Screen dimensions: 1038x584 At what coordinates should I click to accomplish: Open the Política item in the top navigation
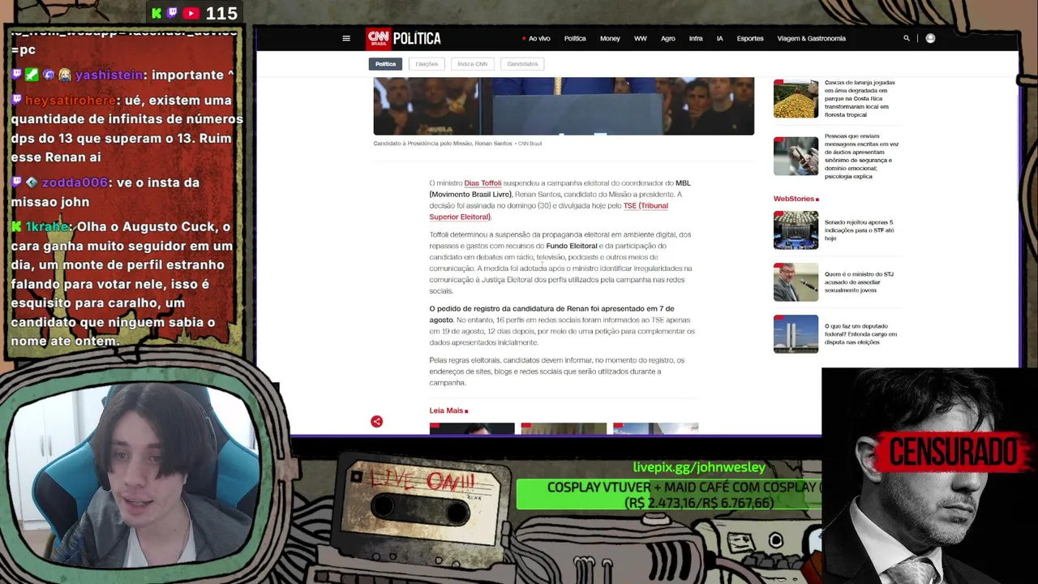pos(575,38)
